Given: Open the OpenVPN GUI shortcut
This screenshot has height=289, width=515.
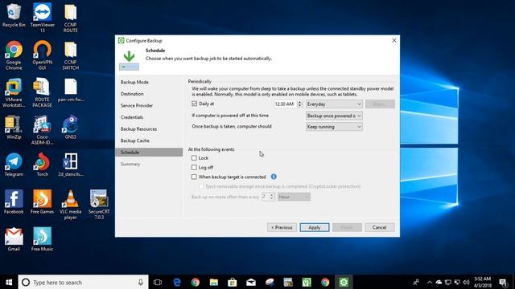Looking at the screenshot, I should coord(43,55).
